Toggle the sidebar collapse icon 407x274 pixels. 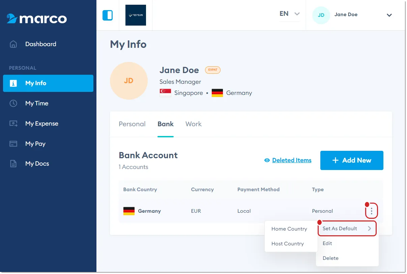pos(108,15)
